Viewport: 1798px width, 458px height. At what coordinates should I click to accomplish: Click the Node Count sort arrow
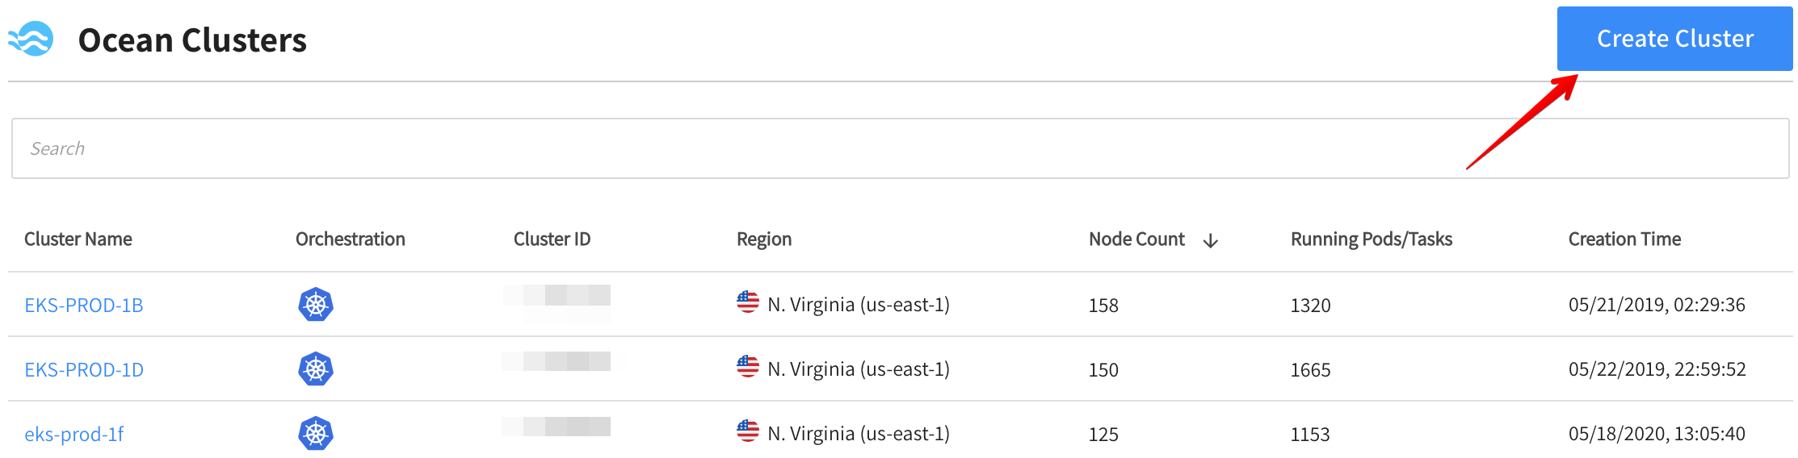[1210, 240]
